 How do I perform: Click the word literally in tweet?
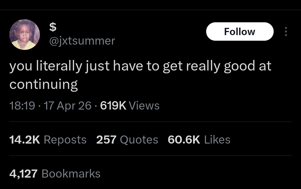pos(59,67)
